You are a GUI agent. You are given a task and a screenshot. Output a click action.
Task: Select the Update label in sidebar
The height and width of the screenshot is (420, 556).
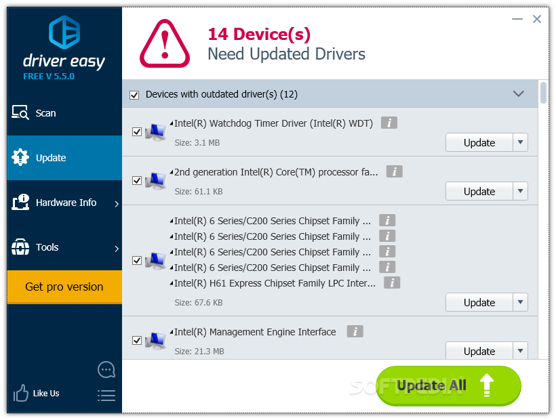coord(51,158)
